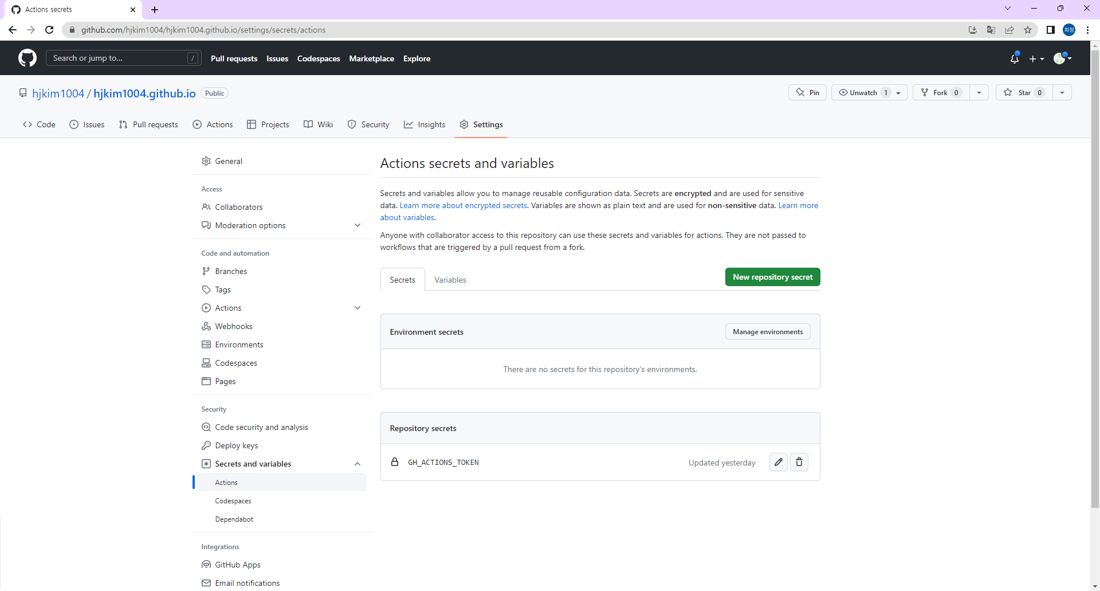Click the lock icon in the address bar

tap(72, 30)
